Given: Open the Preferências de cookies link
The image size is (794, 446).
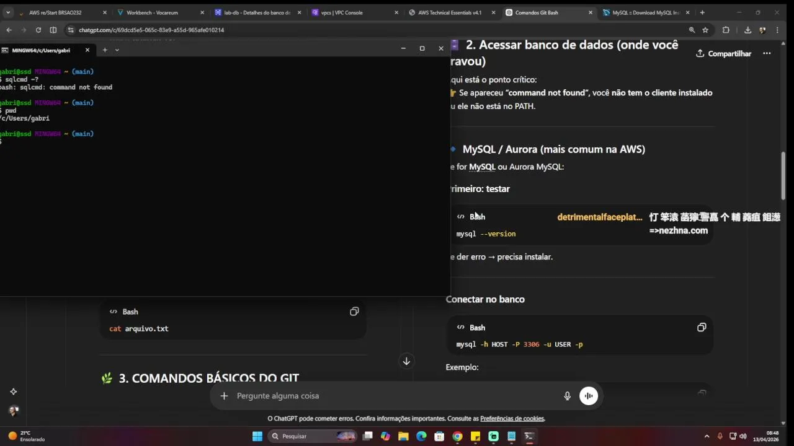Looking at the screenshot, I should [x=512, y=419].
